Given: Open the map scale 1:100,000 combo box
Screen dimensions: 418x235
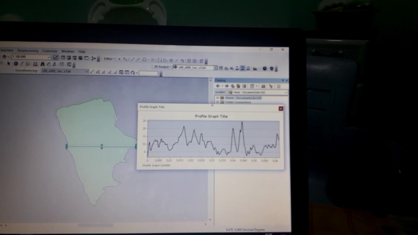Looking at the screenshot, I should click(31, 57).
